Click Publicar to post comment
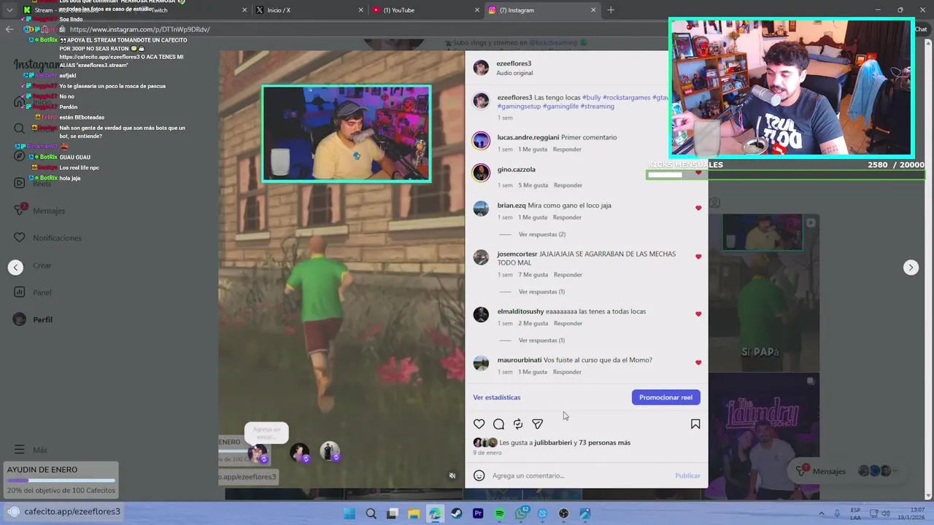 tap(687, 475)
